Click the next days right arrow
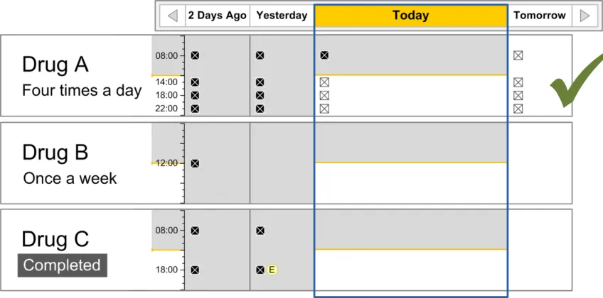603x298 pixels. (x=585, y=16)
